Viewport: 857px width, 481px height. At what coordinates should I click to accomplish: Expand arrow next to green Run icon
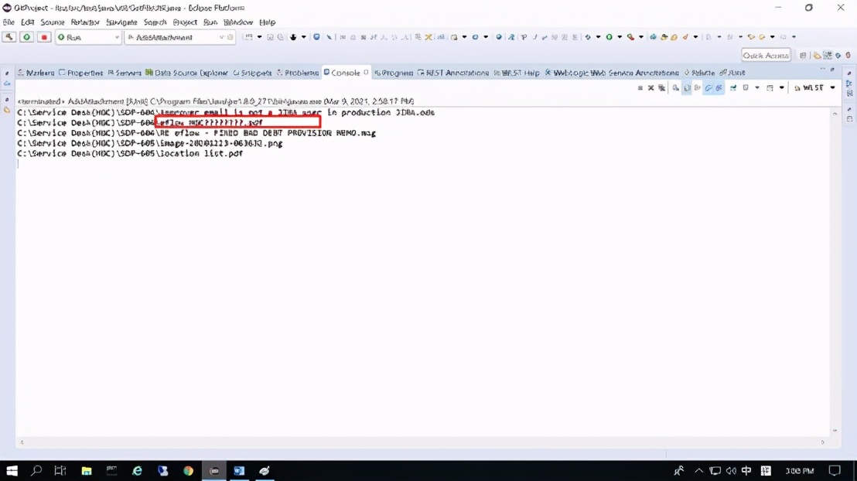click(x=620, y=37)
